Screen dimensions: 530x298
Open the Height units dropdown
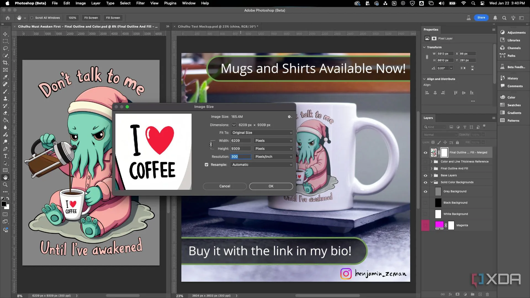273,149
